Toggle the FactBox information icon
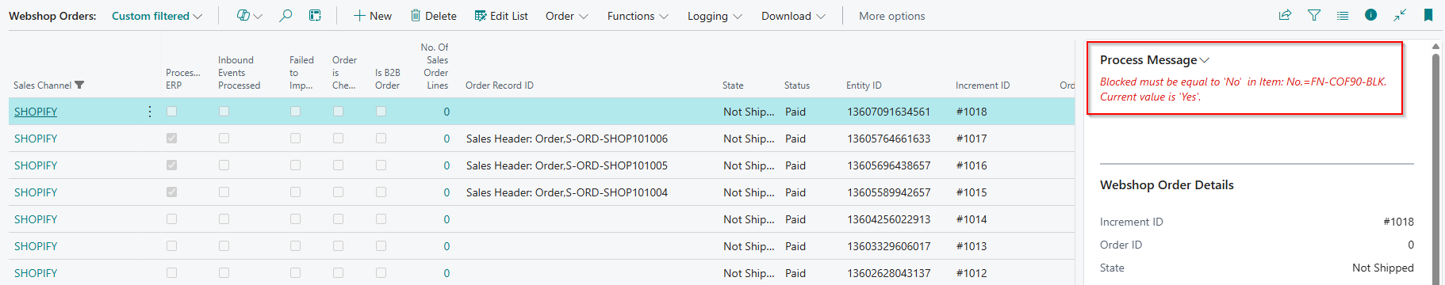The height and width of the screenshot is (285, 1445). [1370, 15]
